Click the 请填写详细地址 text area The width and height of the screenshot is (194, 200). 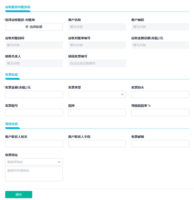coord(34,174)
